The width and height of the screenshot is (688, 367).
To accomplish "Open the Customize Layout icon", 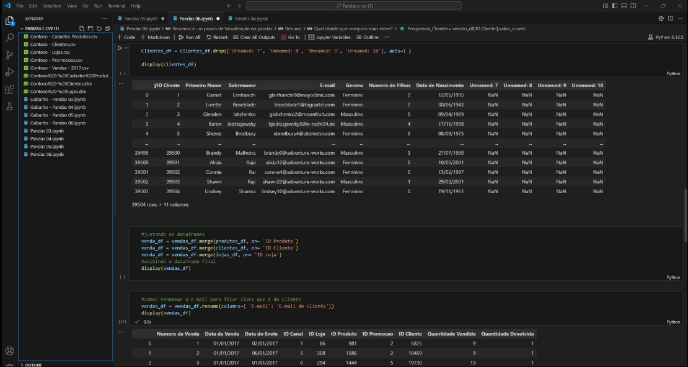I will 606,6.
